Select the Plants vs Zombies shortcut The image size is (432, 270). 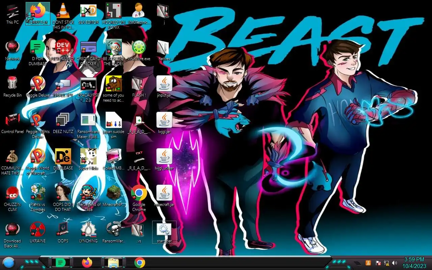click(x=38, y=198)
